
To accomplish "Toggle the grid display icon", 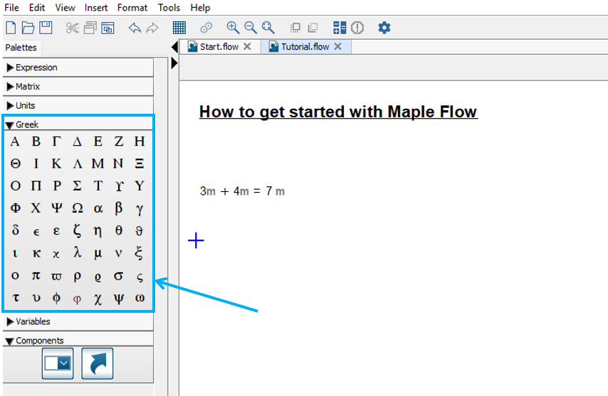I will tap(179, 28).
